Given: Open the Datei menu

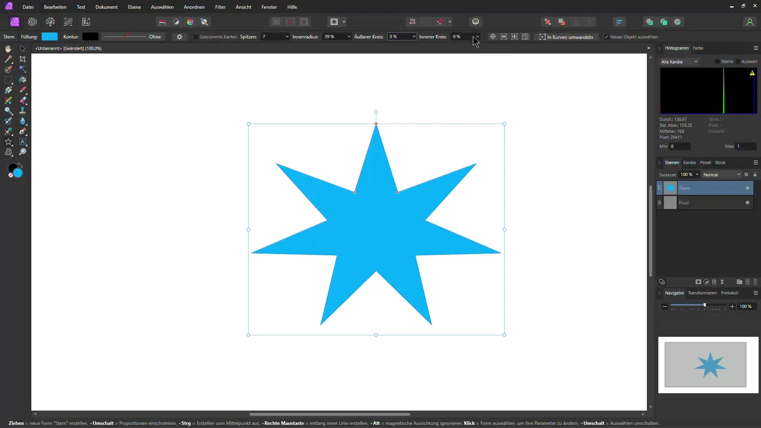Looking at the screenshot, I should click(28, 7).
